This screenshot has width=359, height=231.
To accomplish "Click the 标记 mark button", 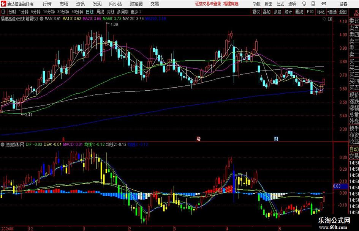I will coord(321,12).
